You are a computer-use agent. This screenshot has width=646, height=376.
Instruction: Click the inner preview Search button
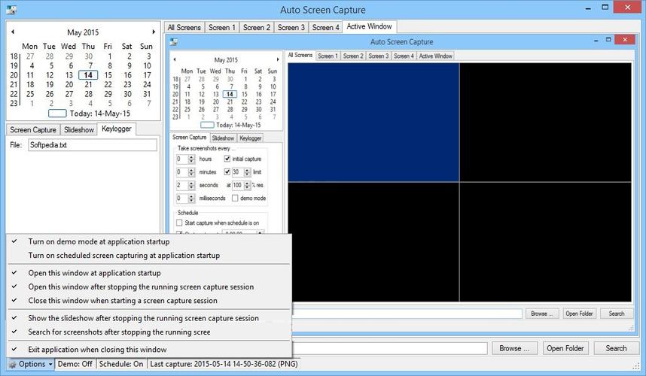click(617, 314)
